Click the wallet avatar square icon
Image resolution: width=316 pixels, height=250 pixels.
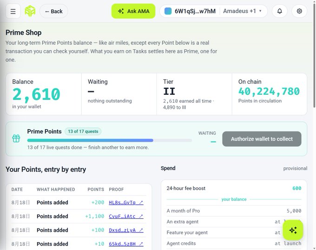click(x=168, y=11)
